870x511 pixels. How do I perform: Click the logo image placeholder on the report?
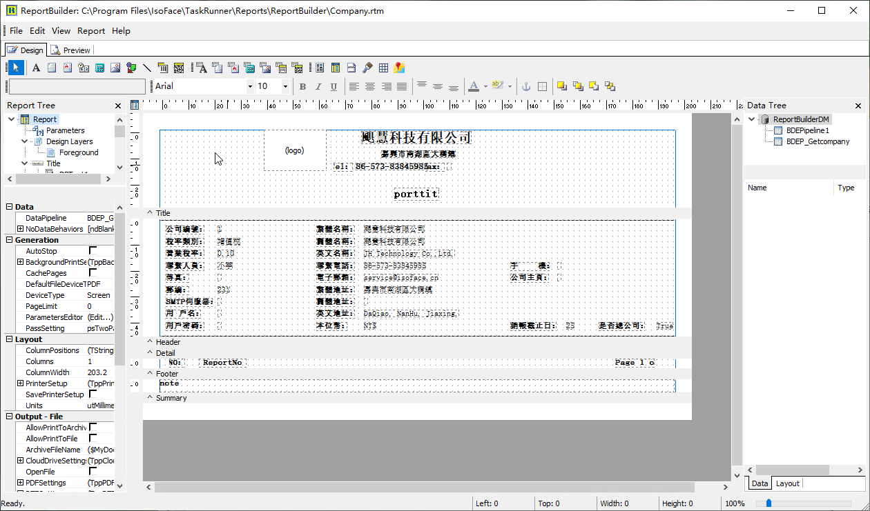pos(295,150)
